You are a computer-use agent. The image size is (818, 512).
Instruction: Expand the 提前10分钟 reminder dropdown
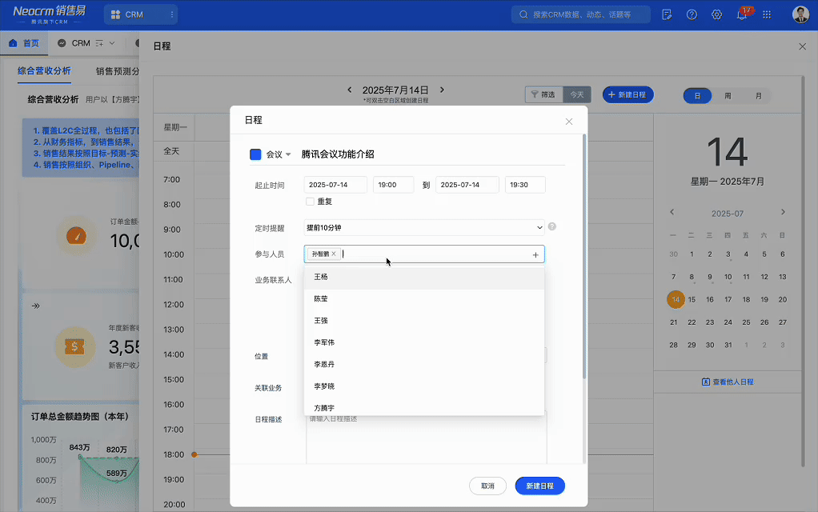[x=424, y=228]
